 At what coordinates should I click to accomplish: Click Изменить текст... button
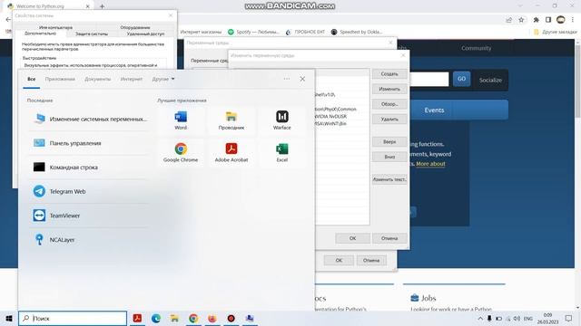point(389,179)
